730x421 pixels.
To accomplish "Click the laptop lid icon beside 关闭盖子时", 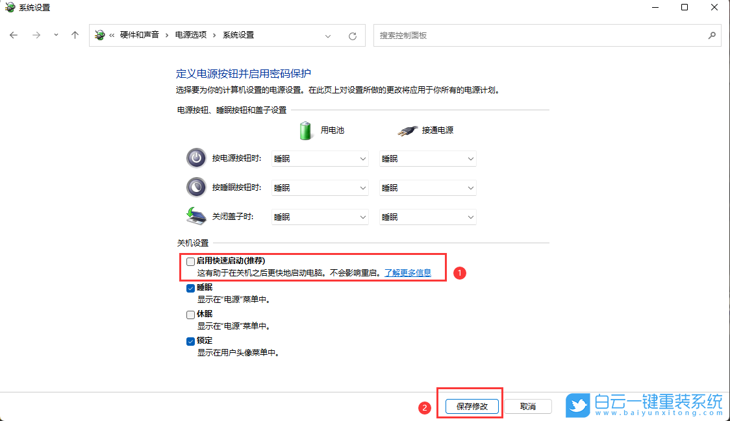I will click(196, 215).
